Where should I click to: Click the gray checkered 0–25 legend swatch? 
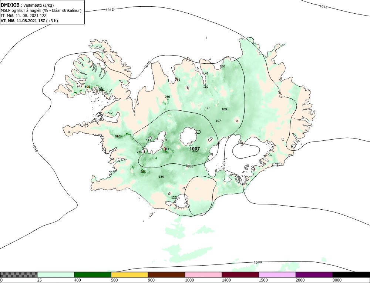(x=19, y=274)
